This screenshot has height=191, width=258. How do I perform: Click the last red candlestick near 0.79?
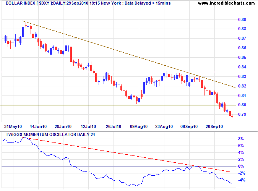232,117
